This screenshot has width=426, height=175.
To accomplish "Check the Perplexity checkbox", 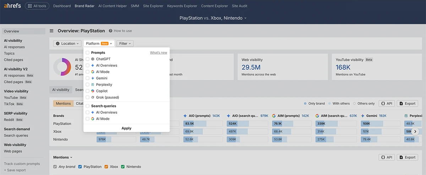I will pyautogui.click(x=88, y=85).
